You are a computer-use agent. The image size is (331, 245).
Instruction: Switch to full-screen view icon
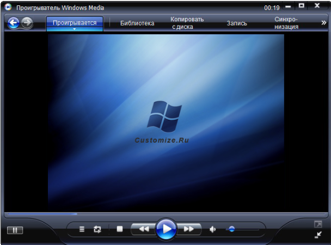pos(318,224)
